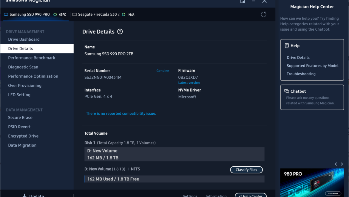Open Drive Details help topic

point(298,58)
